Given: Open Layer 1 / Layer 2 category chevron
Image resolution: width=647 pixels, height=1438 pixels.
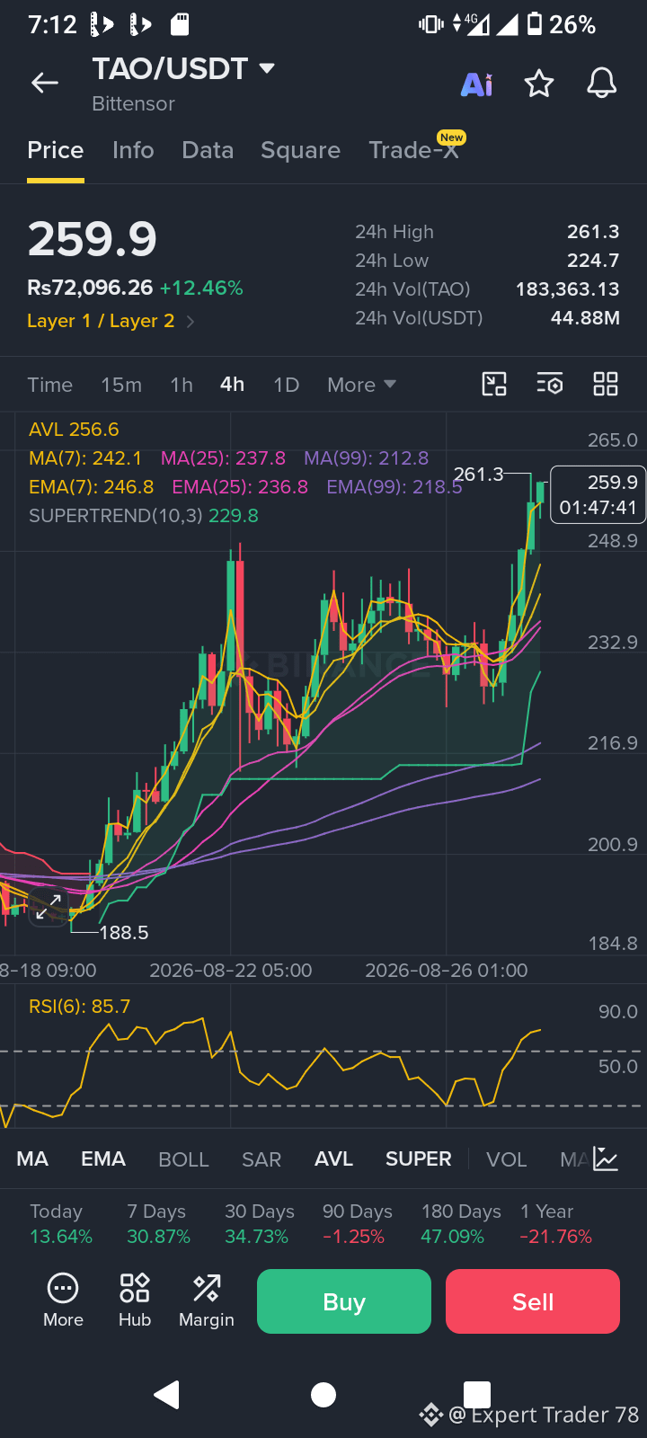Looking at the screenshot, I should [x=190, y=322].
